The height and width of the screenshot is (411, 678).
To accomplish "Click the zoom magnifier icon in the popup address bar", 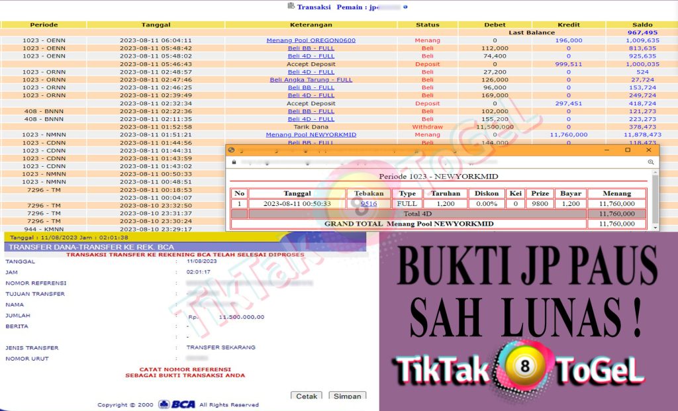I will point(650,162).
